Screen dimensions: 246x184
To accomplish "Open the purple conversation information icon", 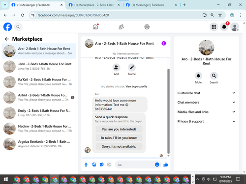I will point(164,43).
